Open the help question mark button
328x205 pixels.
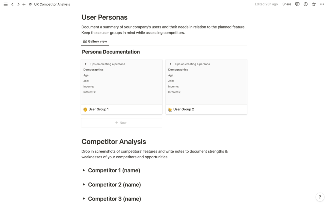[320, 197]
